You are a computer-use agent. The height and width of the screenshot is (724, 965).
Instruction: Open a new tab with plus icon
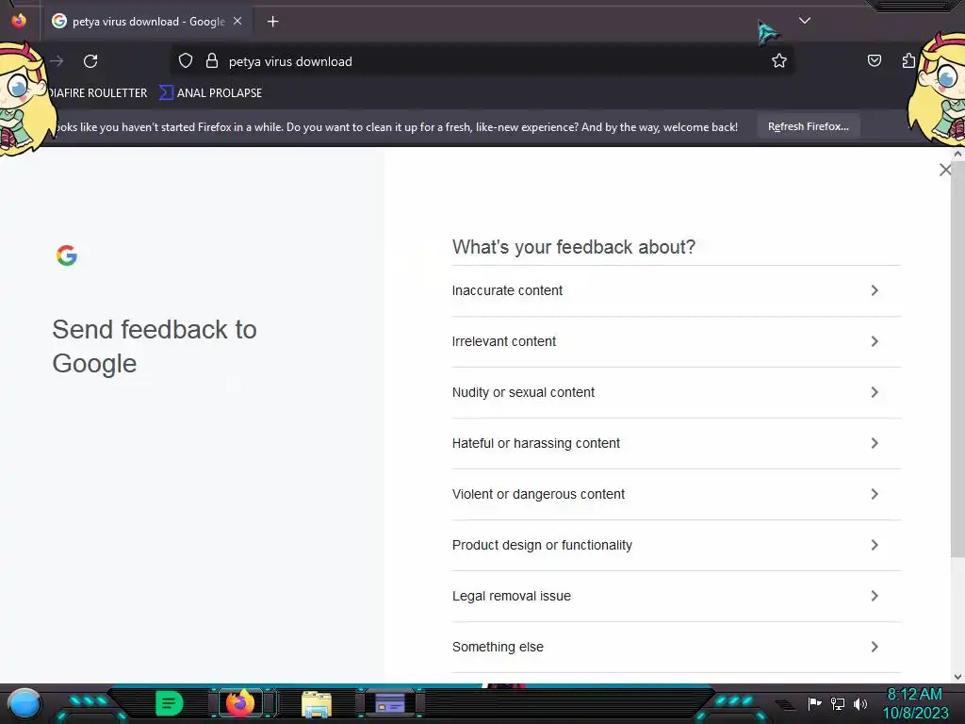[272, 22]
